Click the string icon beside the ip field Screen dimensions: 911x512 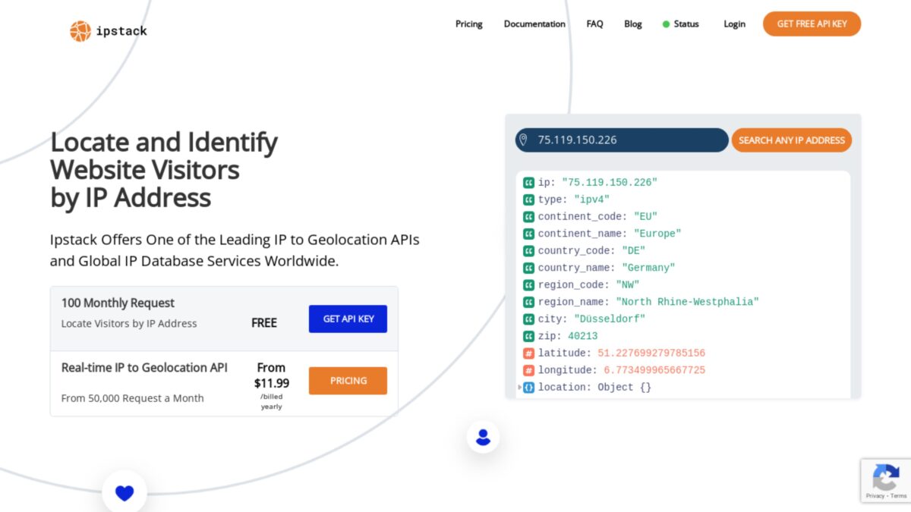pos(528,182)
